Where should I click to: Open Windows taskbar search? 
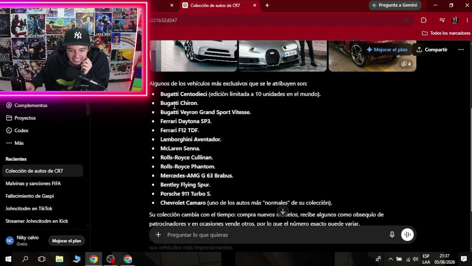[25, 259]
